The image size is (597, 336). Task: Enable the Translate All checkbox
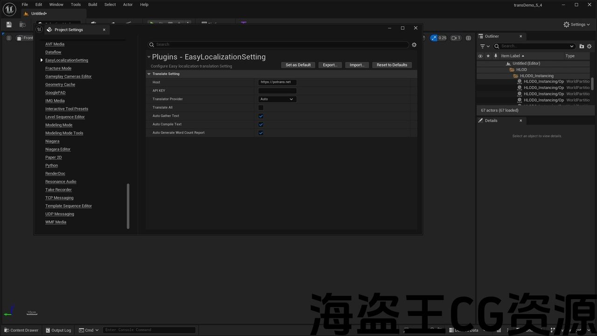[261, 108]
